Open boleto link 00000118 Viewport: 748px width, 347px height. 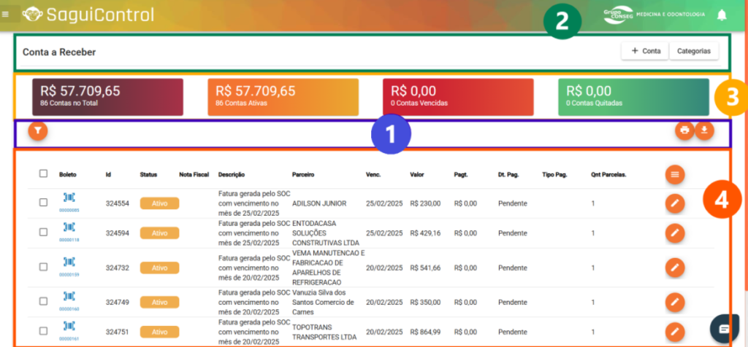[69, 239]
